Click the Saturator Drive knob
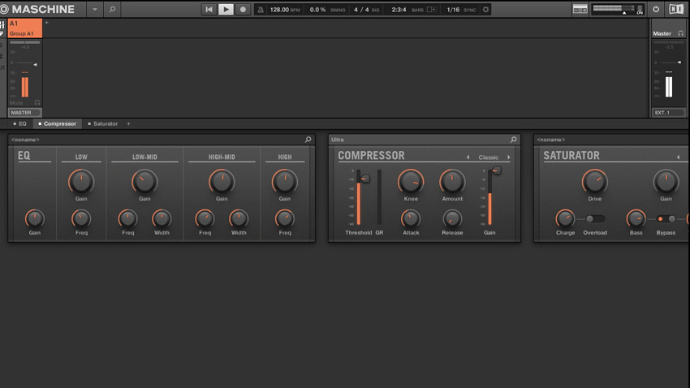The image size is (690, 388). (594, 182)
